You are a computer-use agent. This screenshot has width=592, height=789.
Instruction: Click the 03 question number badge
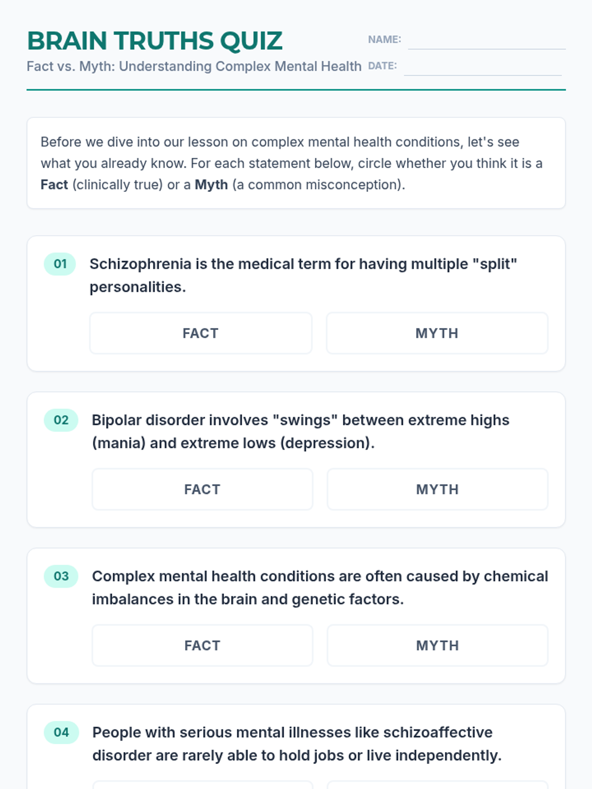(61, 576)
